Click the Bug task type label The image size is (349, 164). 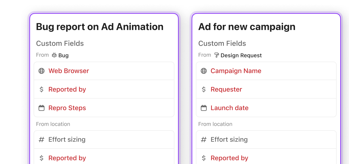[x=64, y=55]
